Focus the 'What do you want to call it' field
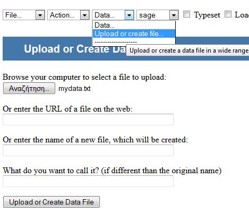249x221 pixels. (88, 181)
